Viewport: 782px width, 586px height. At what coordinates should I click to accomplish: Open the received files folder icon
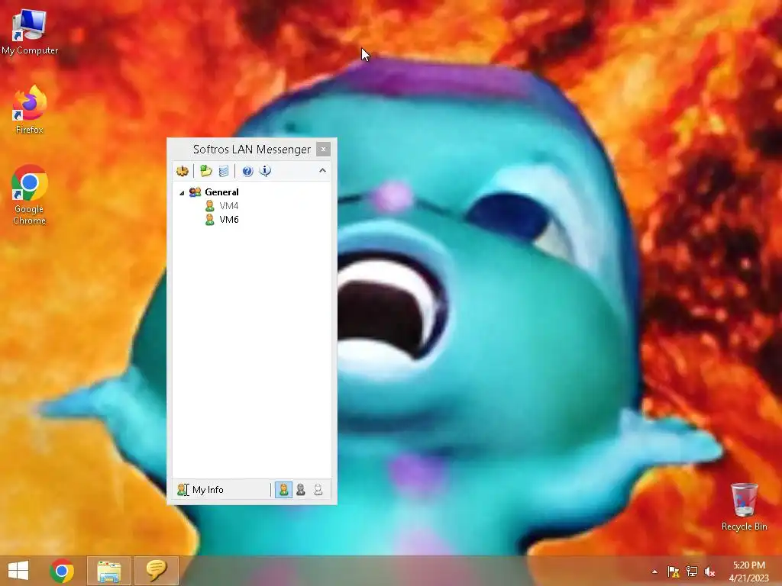tap(206, 171)
